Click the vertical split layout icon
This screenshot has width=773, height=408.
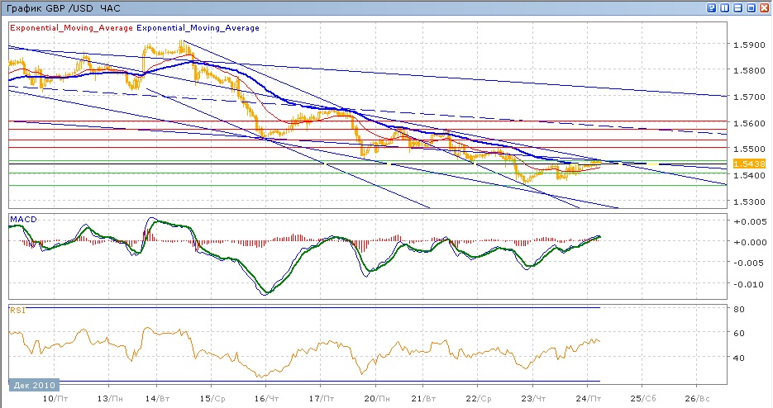pyautogui.click(x=725, y=7)
